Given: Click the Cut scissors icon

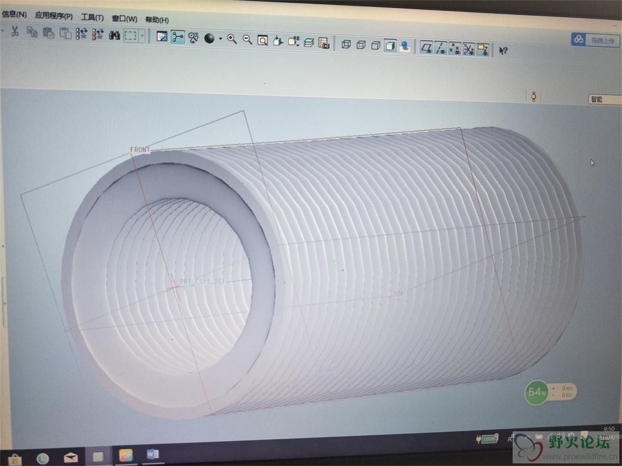Looking at the screenshot, I should point(15,32).
